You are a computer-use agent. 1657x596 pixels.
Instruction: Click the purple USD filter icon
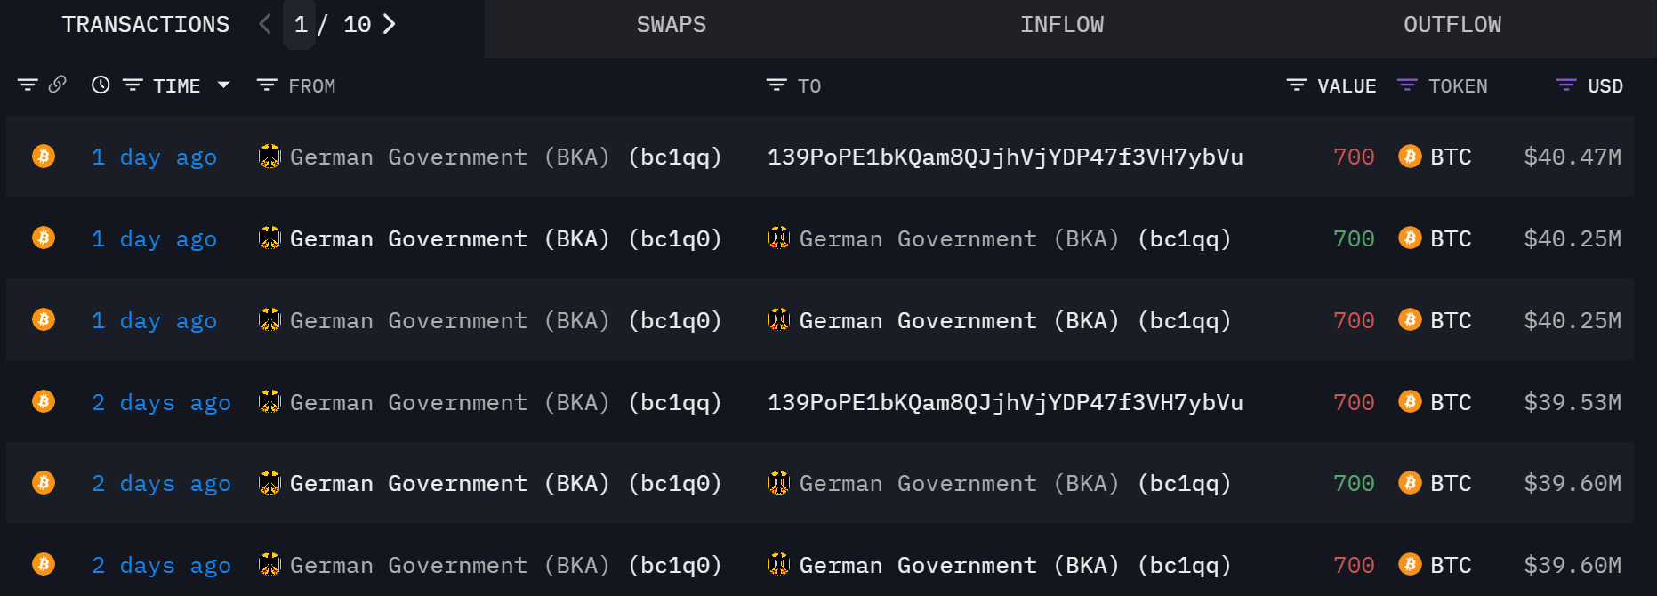pyautogui.click(x=1566, y=85)
